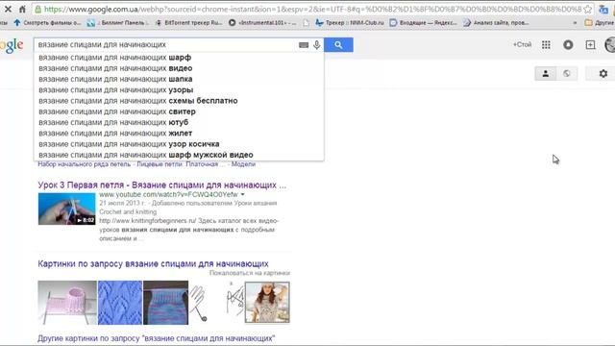Viewport: 615px width, 346px height.
Task: Open BitTorrent трекер bookmark
Action: coord(188,23)
